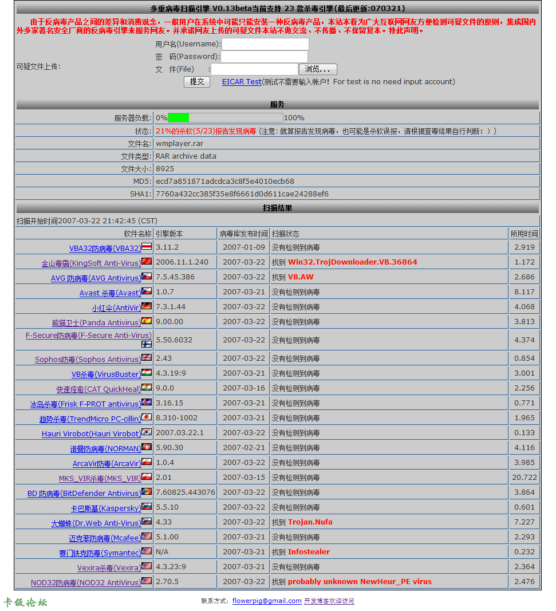This screenshot has width=556, height=611.
Task: Open the 开发博客欢迎访问 blog link
Action: 329,601
